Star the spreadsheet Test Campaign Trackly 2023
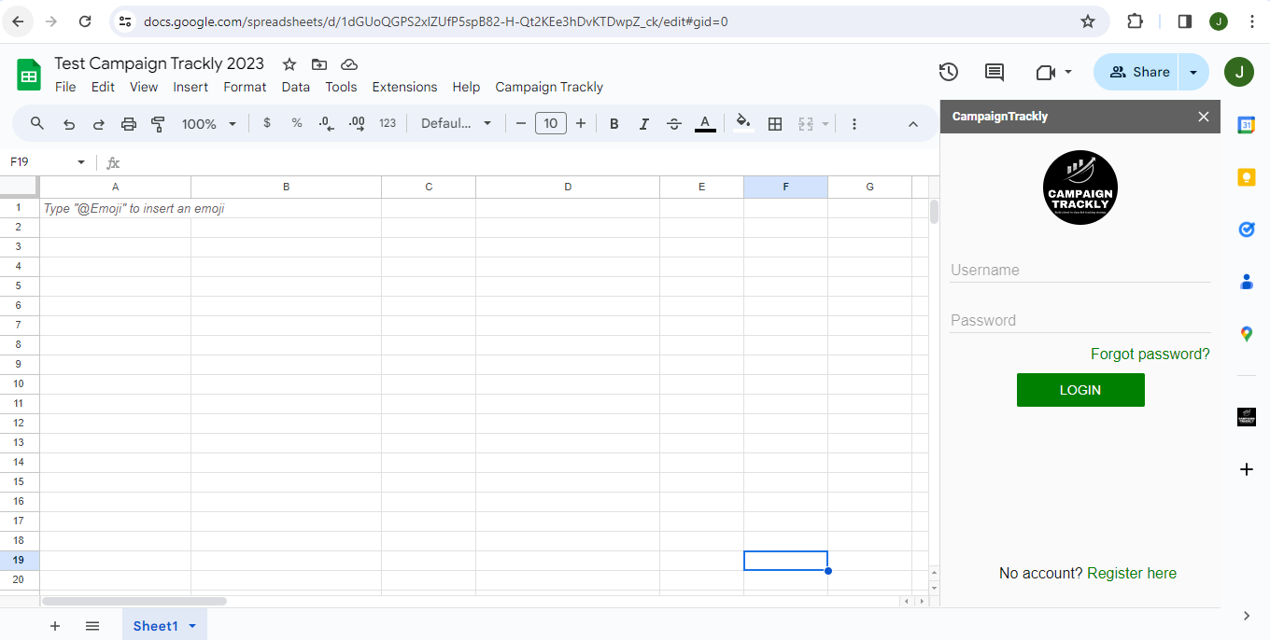The height and width of the screenshot is (640, 1270). coord(289,64)
